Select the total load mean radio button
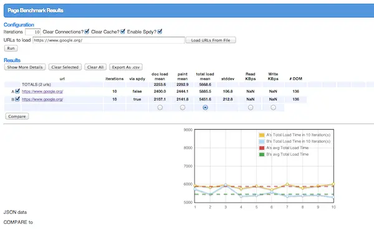The height and width of the screenshot is (235, 374). coord(205,108)
